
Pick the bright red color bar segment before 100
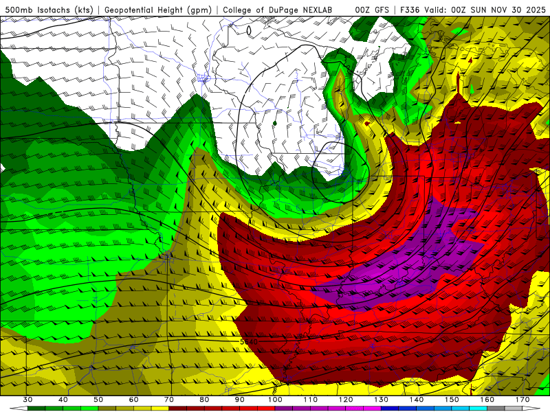click(x=266, y=409)
